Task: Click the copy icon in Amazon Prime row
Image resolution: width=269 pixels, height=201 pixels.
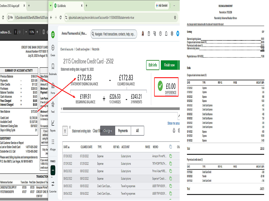Action: pos(171,156)
